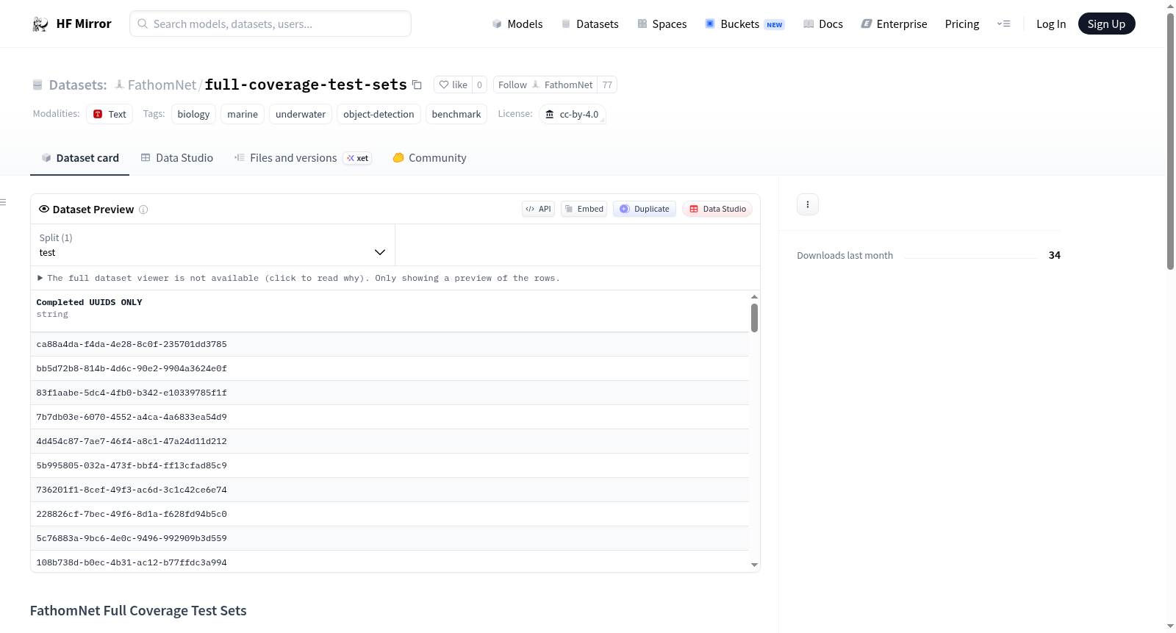Click the underwater tag
This screenshot has width=1176, height=633.
(301, 114)
